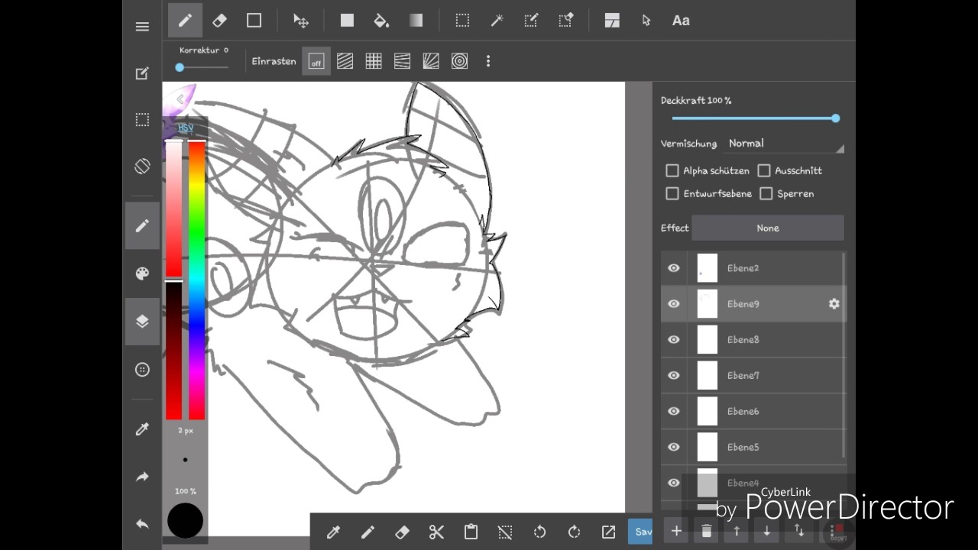Open snap more options menu

(x=488, y=61)
